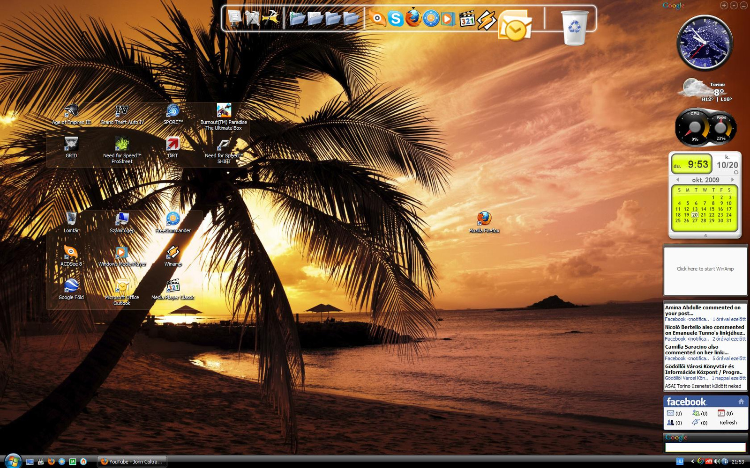Open Grand Theft Auto IV shortcut
The height and width of the screenshot is (468, 750).
click(x=122, y=115)
